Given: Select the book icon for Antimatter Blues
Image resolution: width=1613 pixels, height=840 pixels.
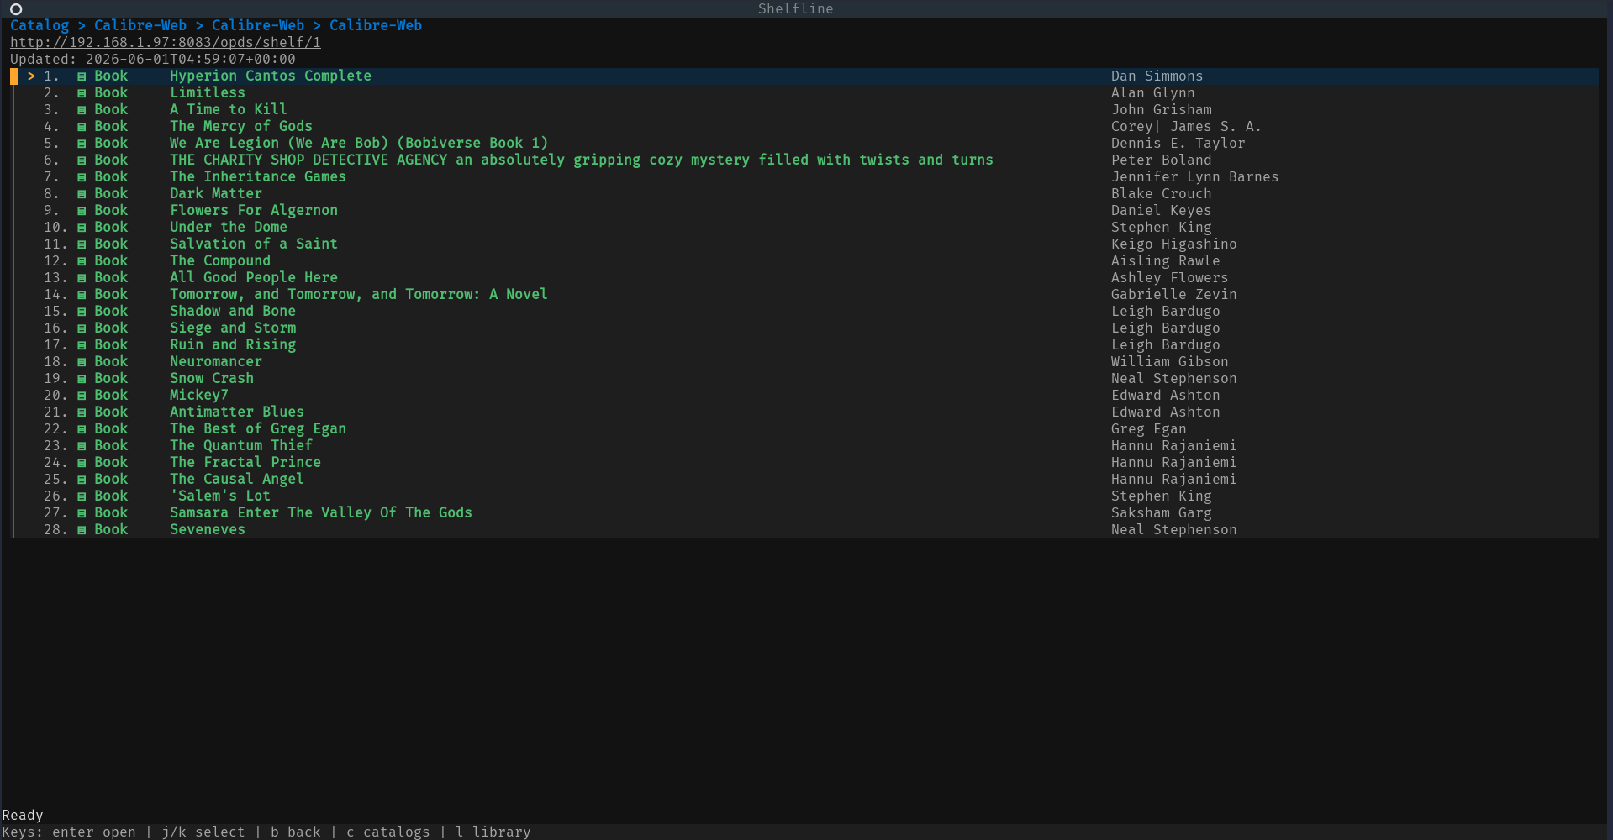Looking at the screenshot, I should (x=82, y=412).
